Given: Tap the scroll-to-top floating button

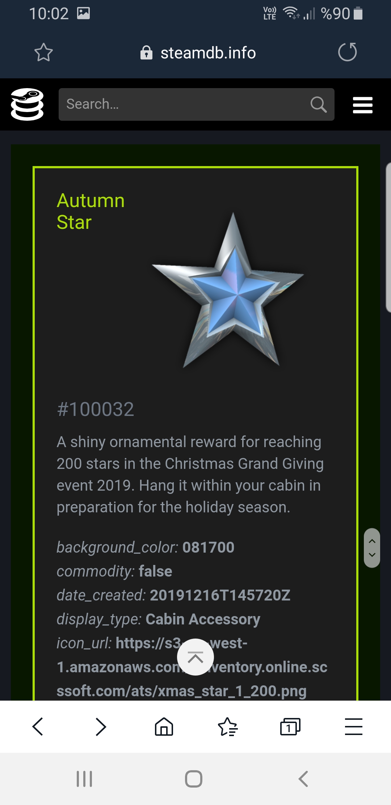Looking at the screenshot, I should 195,657.
